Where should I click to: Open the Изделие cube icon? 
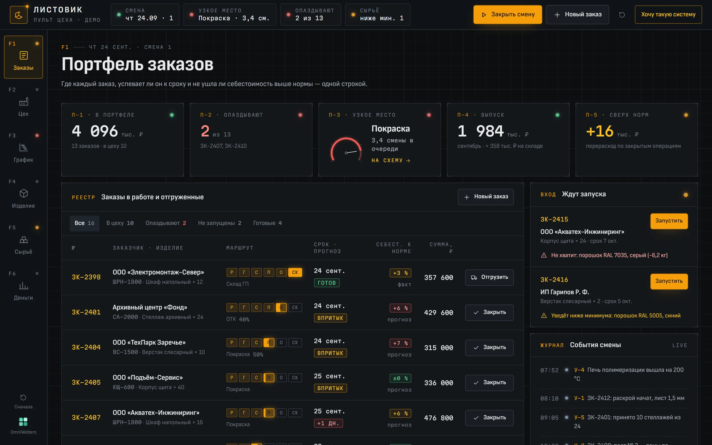[x=24, y=193]
